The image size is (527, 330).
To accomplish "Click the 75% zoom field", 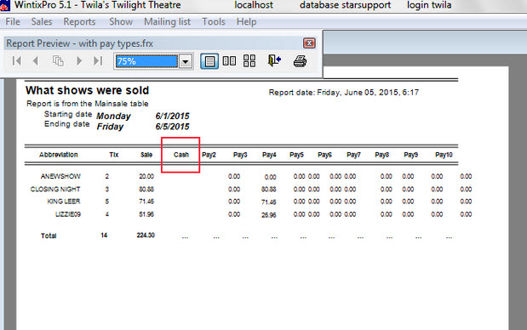I will (146, 61).
